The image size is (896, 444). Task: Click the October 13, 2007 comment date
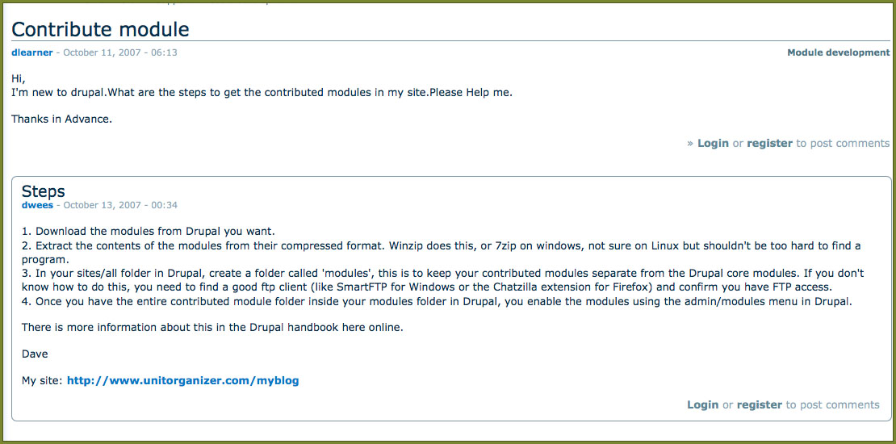pos(120,205)
